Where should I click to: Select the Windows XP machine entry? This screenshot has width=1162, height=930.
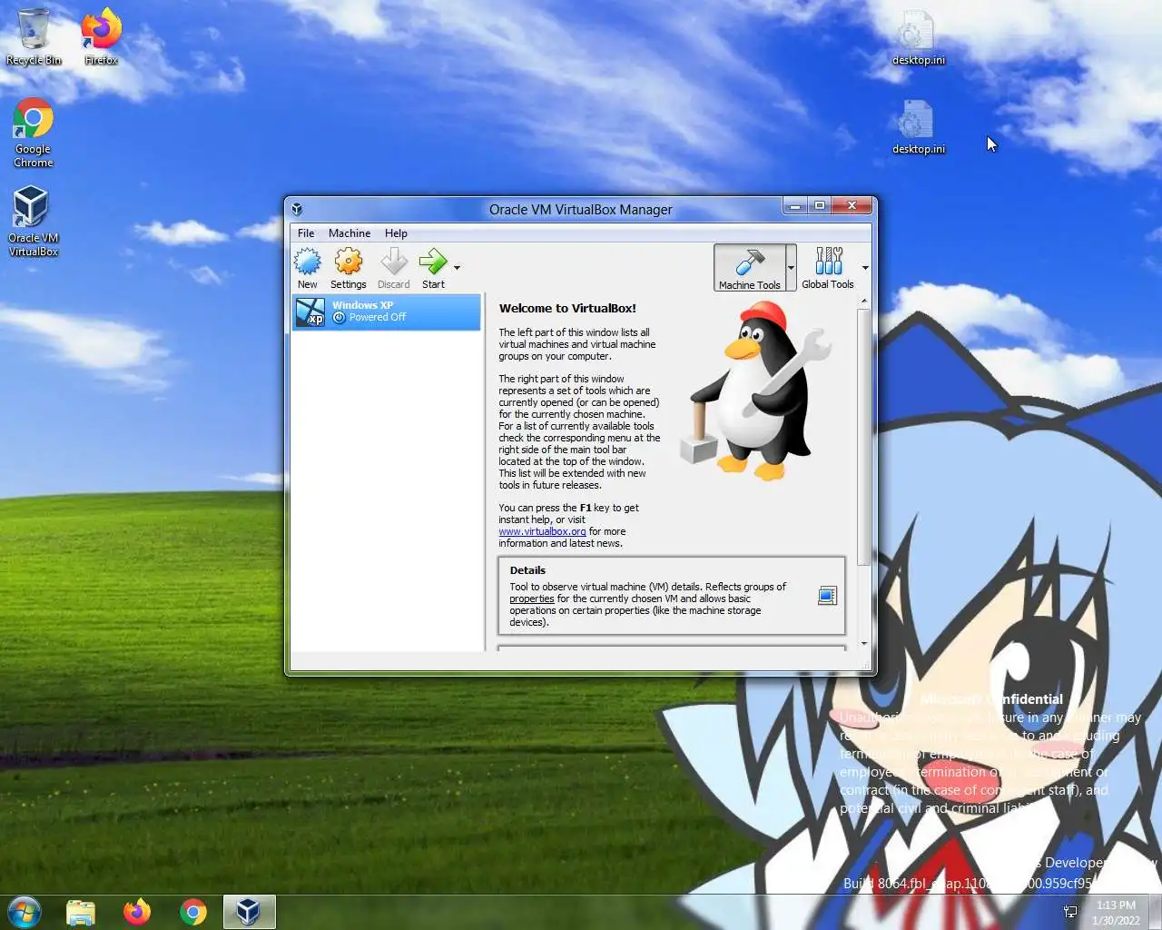pyautogui.click(x=387, y=312)
